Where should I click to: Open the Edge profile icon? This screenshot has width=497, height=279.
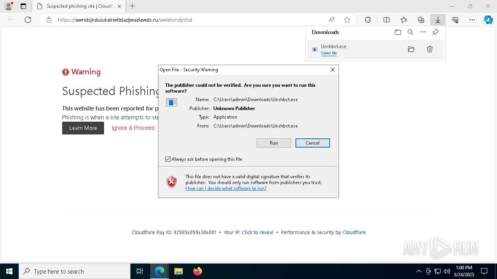[9, 6]
